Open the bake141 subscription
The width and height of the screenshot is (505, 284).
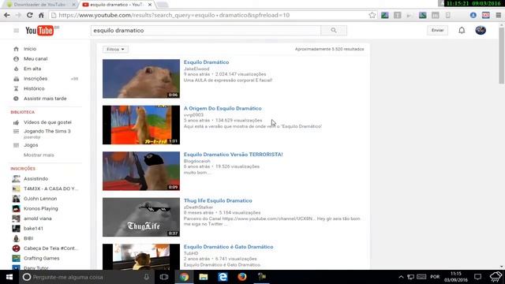33,228
